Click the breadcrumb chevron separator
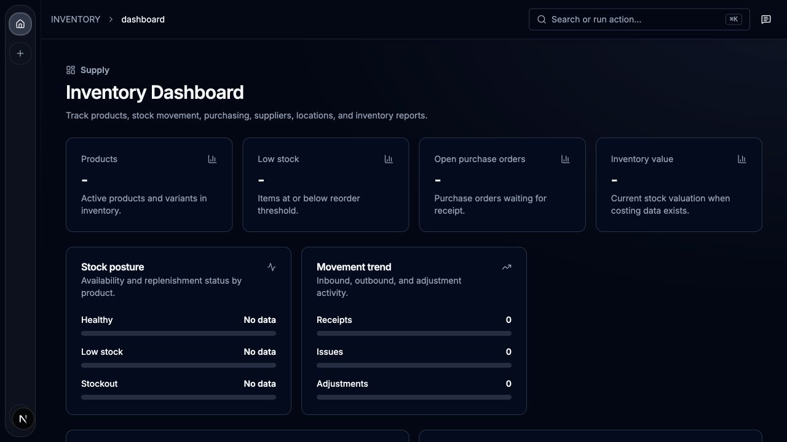 (111, 20)
